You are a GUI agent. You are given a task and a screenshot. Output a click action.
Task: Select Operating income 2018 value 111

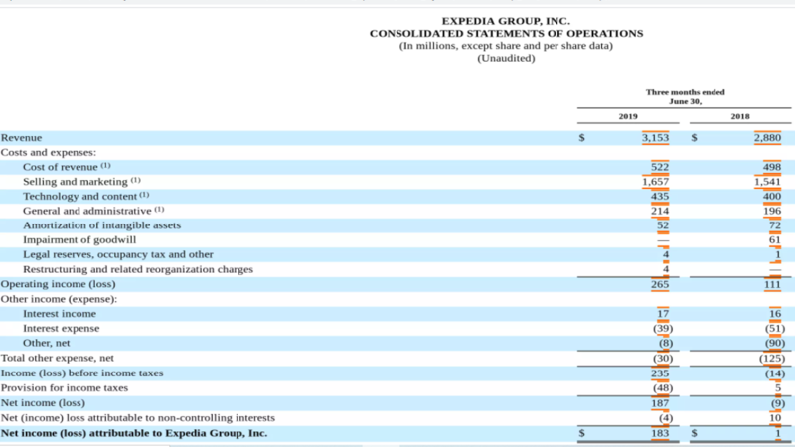click(x=773, y=284)
